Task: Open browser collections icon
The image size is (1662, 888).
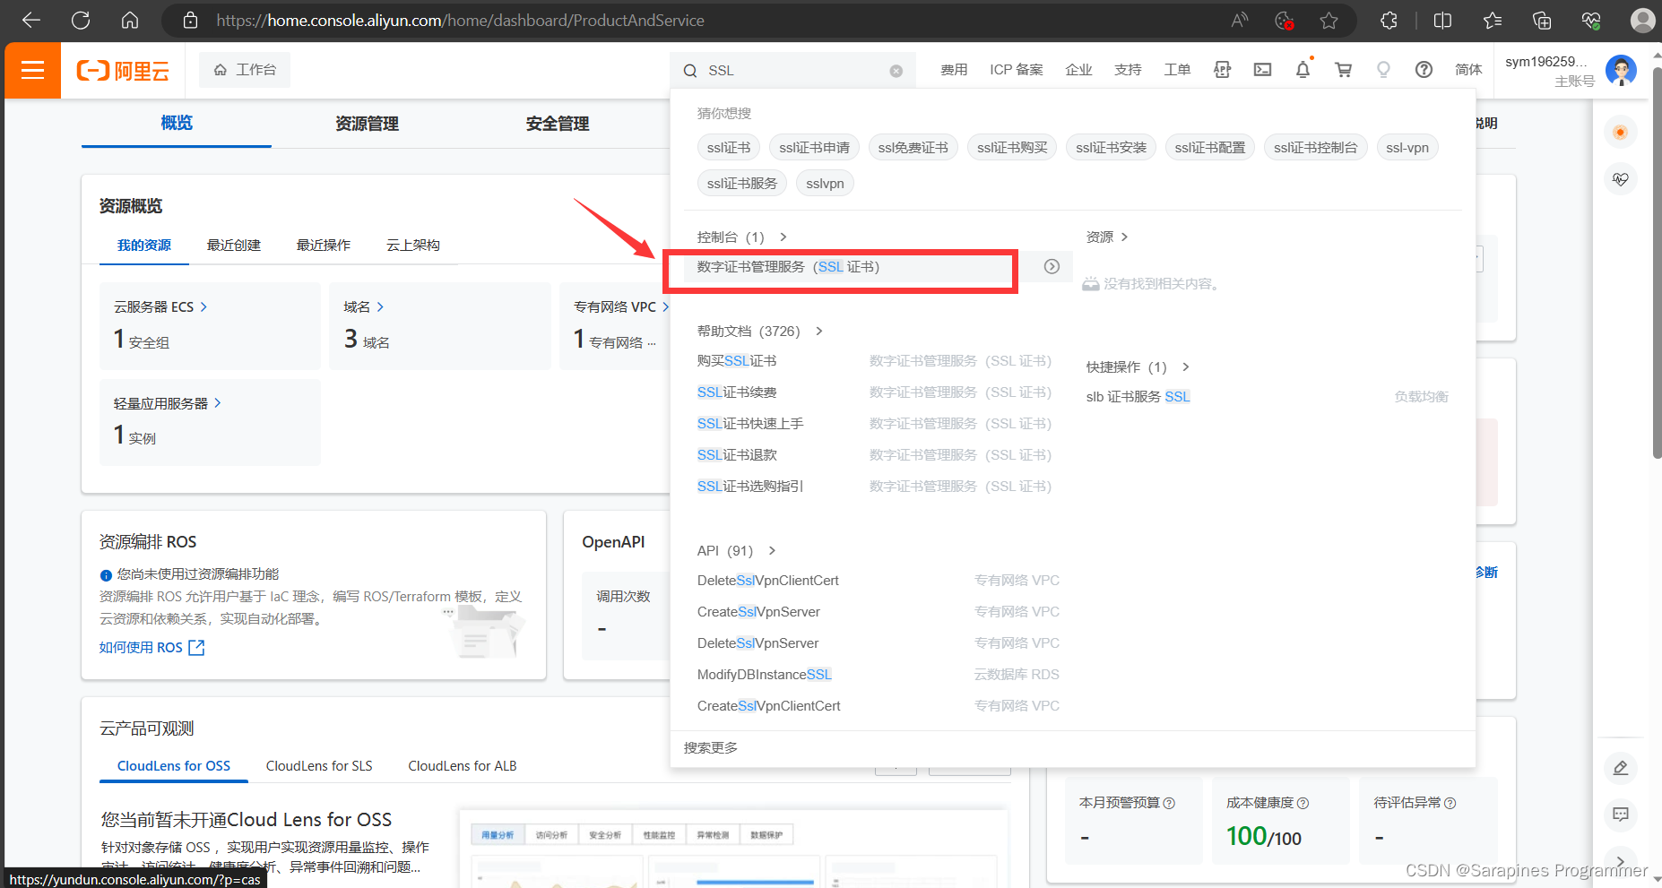Action: [1542, 20]
